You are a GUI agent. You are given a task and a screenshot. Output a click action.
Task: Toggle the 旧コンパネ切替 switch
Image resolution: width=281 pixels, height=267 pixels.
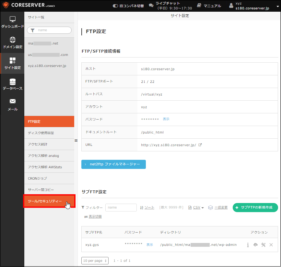click(x=115, y=6)
